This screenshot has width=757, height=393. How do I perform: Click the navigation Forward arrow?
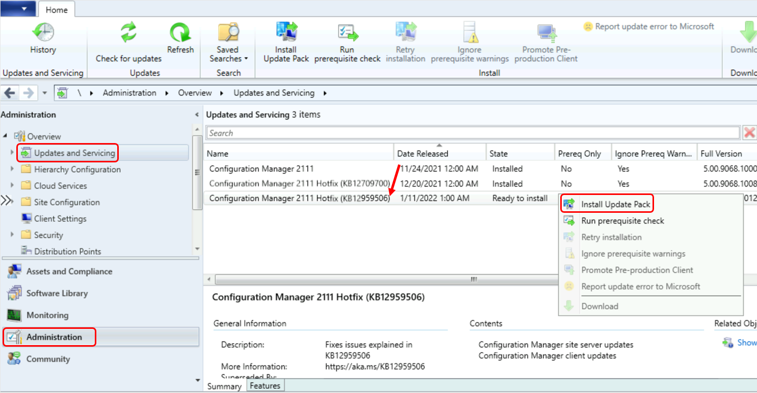29,93
